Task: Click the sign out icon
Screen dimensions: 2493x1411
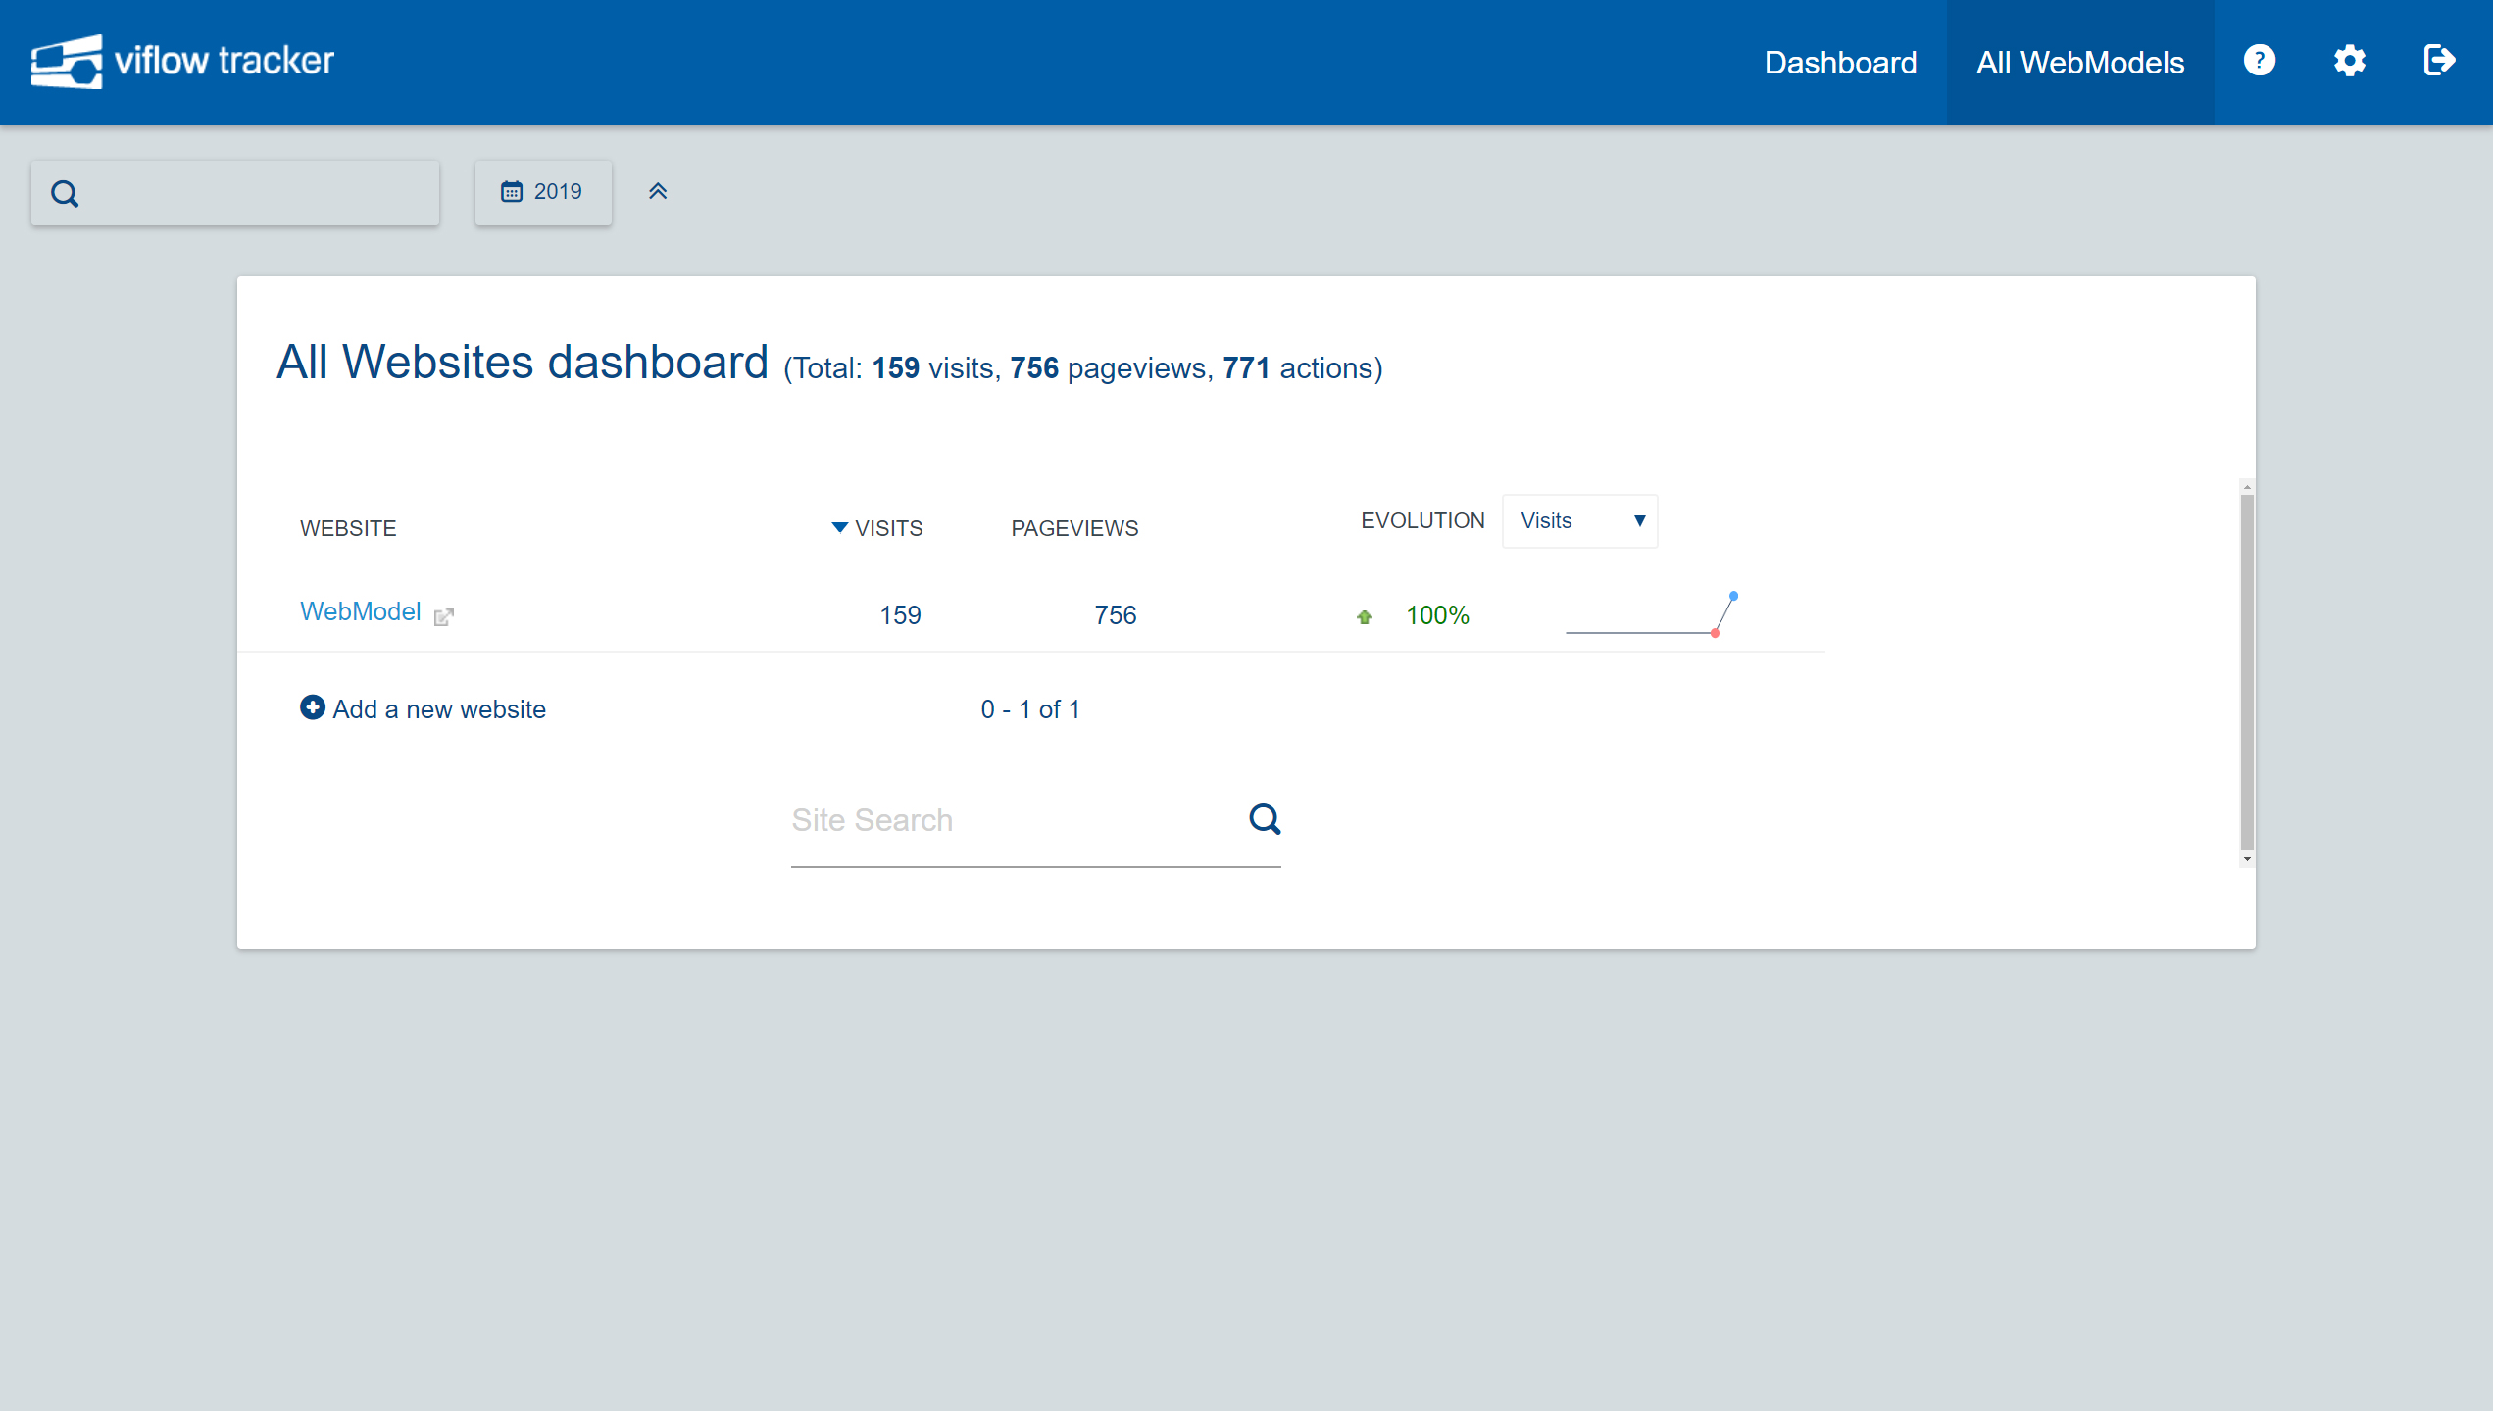Action: tap(2439, 61)
